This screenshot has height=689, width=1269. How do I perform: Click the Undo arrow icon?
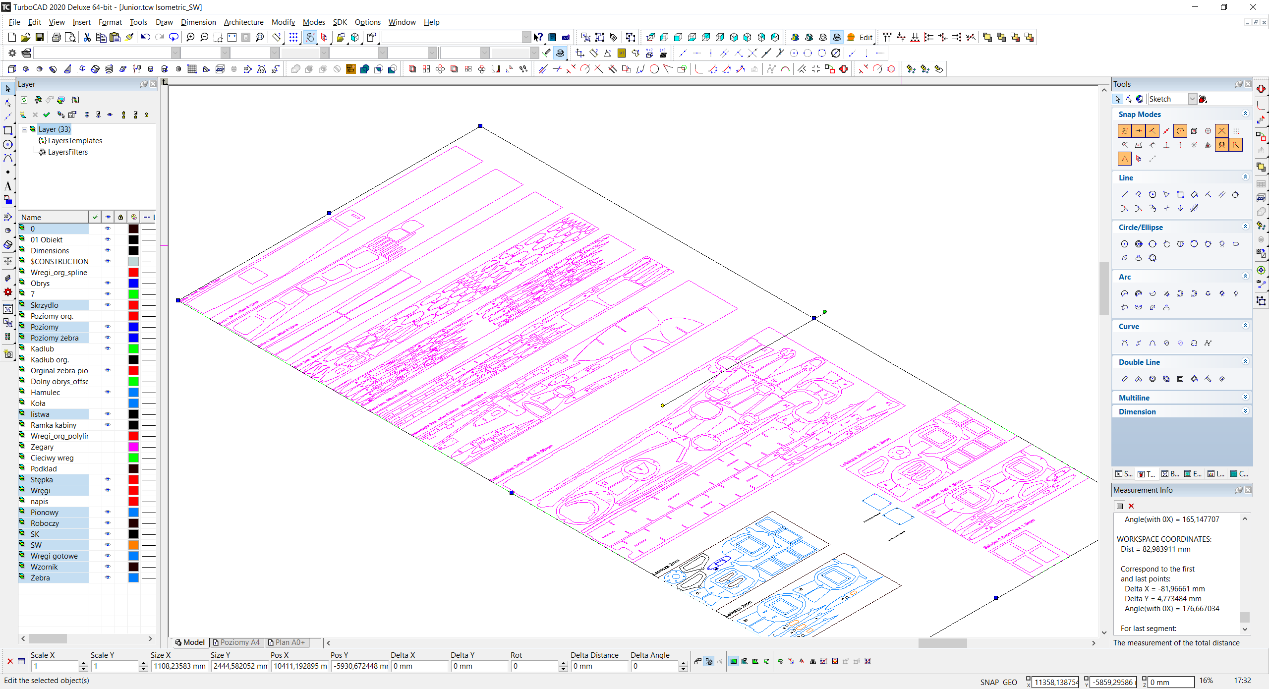[x=145, y=37]
